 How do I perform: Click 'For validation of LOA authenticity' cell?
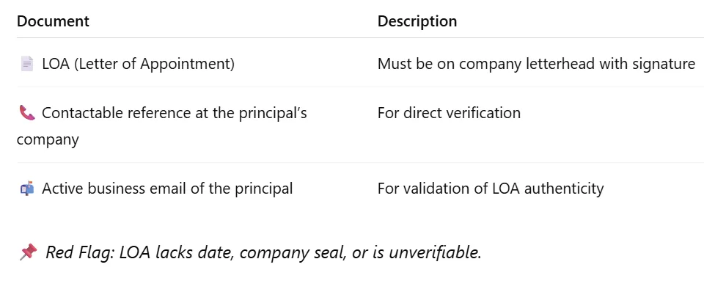[x=491, y=189]
